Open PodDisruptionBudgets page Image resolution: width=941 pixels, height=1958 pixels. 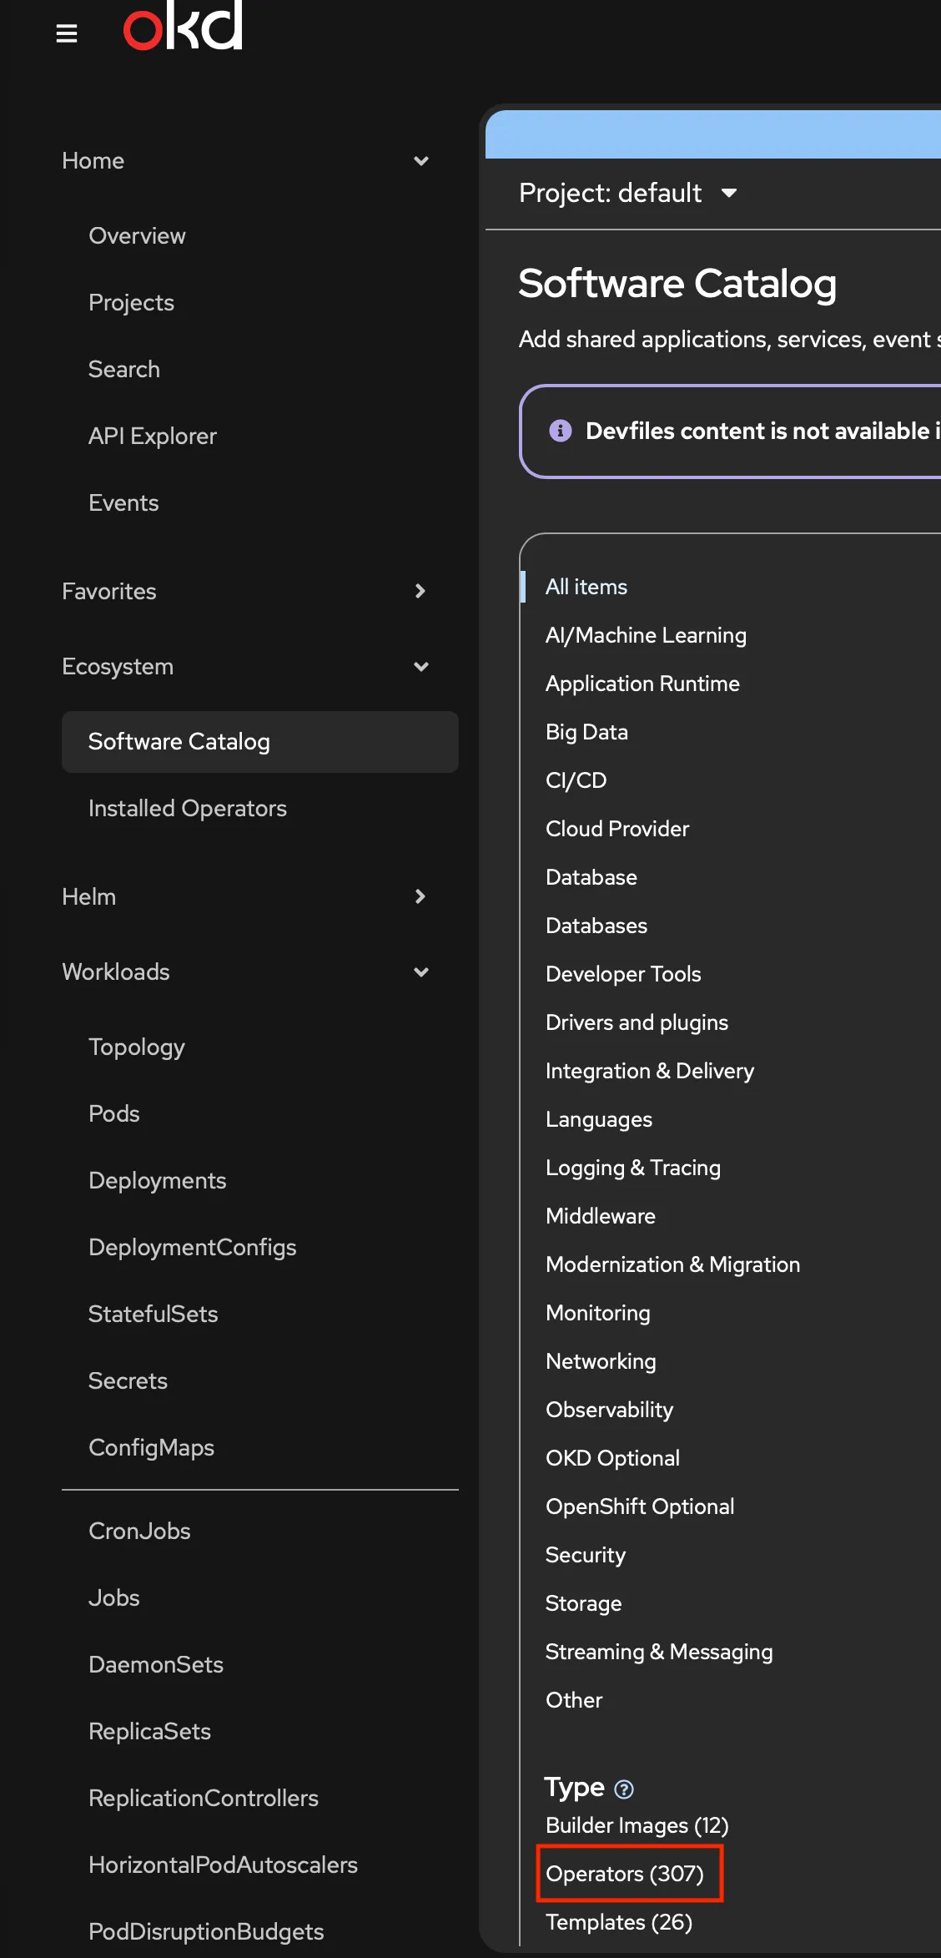point(206,1931)
